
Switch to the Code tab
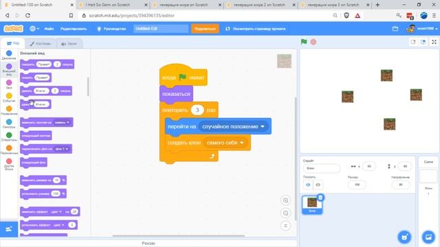click(x=13, y=43)
